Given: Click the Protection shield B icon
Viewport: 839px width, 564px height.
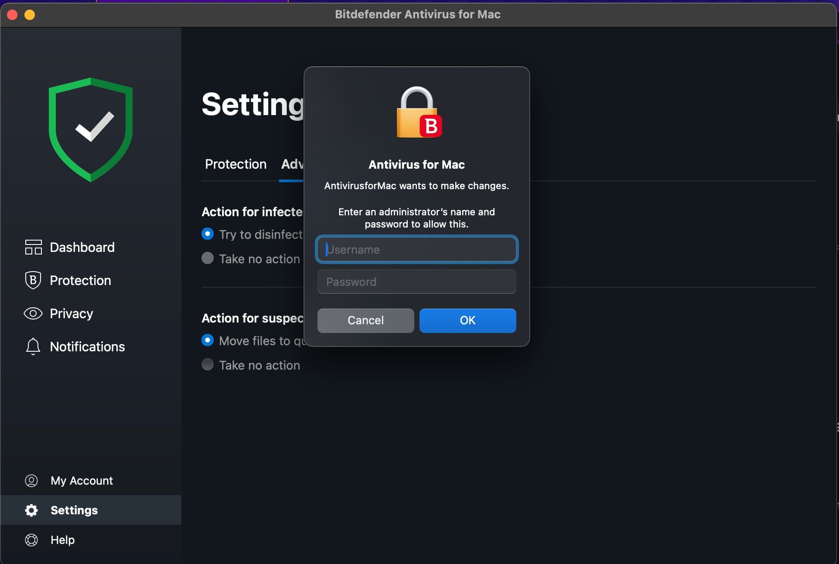Looking at the screenshot, I should coord(33,280).
